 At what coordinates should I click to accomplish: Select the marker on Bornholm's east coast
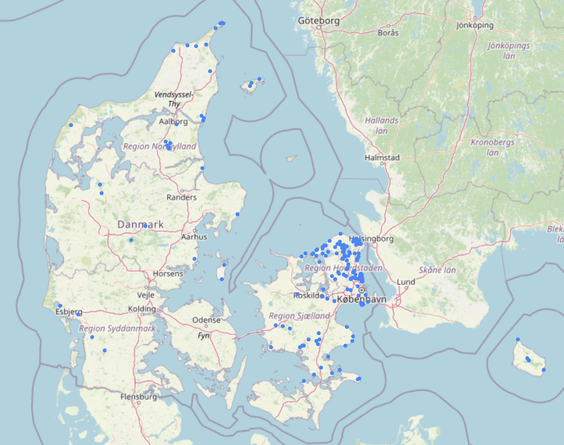544,370
